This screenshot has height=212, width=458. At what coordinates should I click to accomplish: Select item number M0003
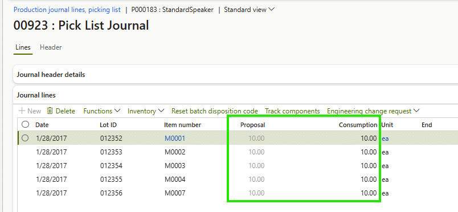click(175, 166)
